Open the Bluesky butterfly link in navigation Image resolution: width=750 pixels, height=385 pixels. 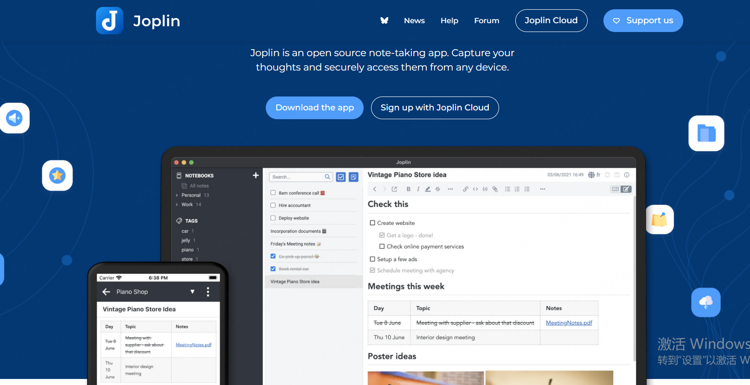(x=384, y=20)
